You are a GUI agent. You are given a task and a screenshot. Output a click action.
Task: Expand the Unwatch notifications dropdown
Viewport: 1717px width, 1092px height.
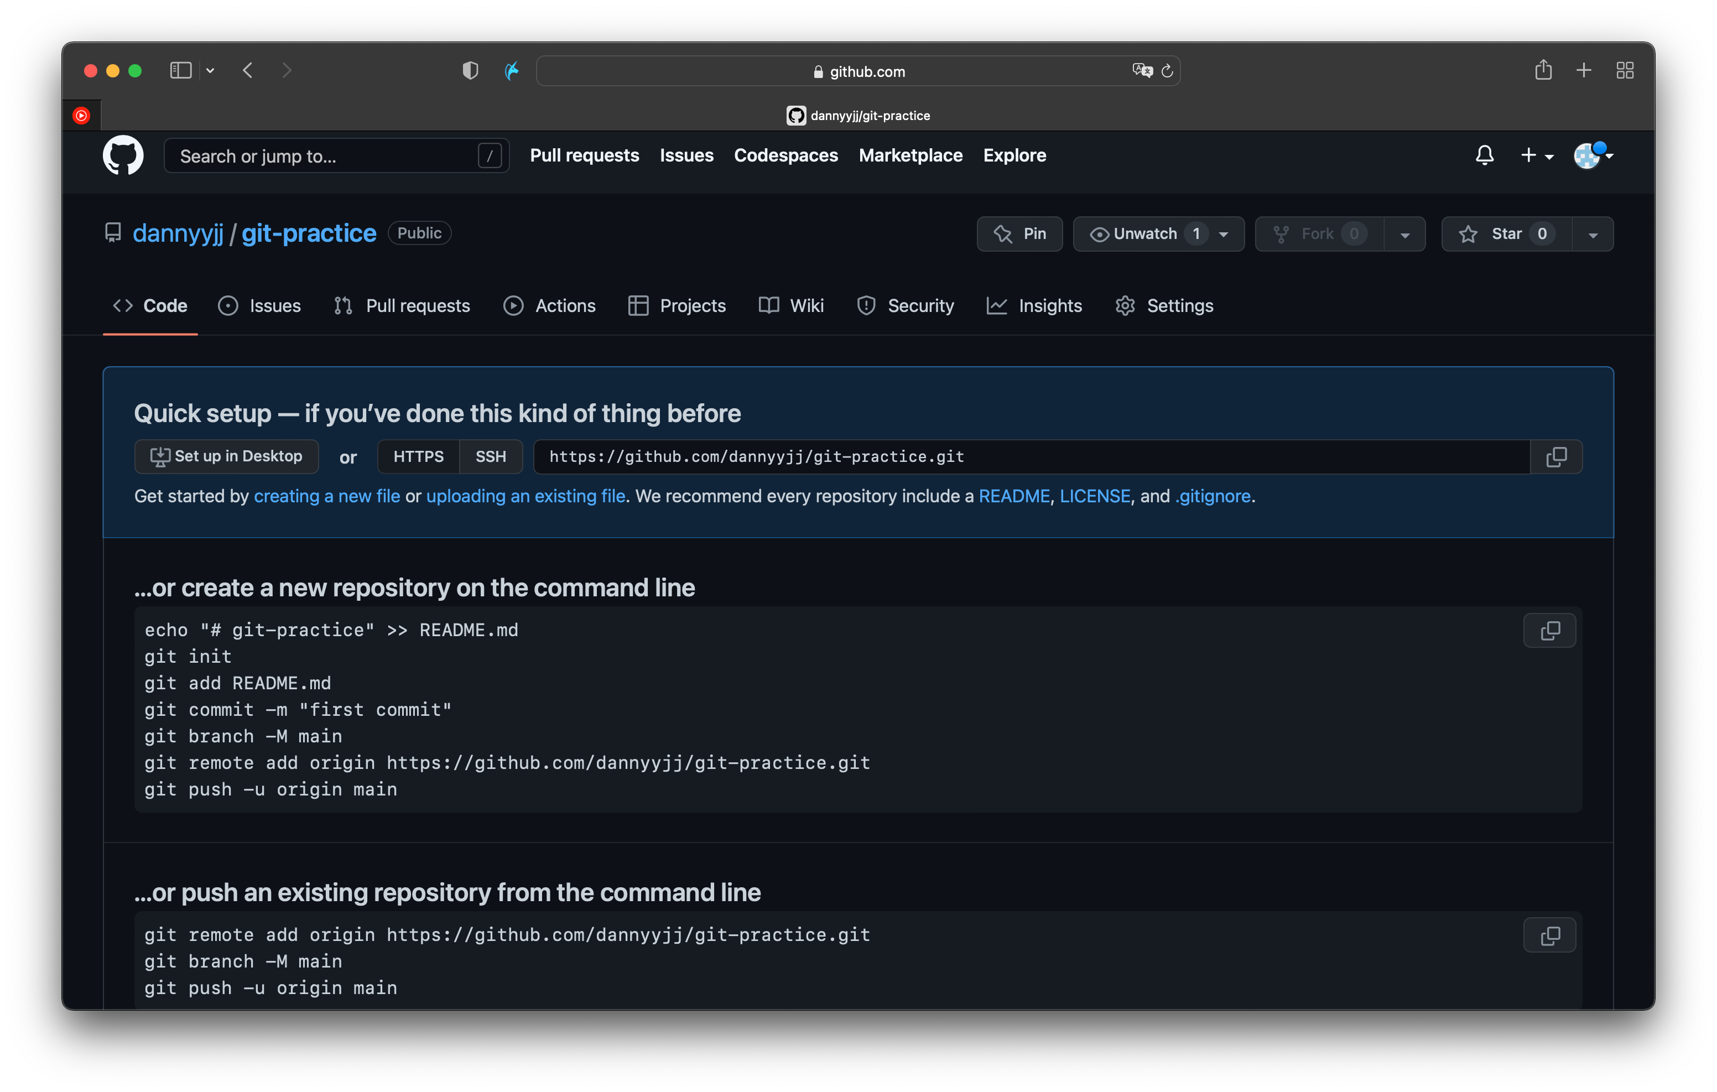click(1224, 234)
